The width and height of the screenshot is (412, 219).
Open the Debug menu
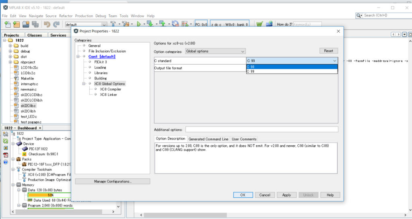pyautogui.click(x=101, y=16)
